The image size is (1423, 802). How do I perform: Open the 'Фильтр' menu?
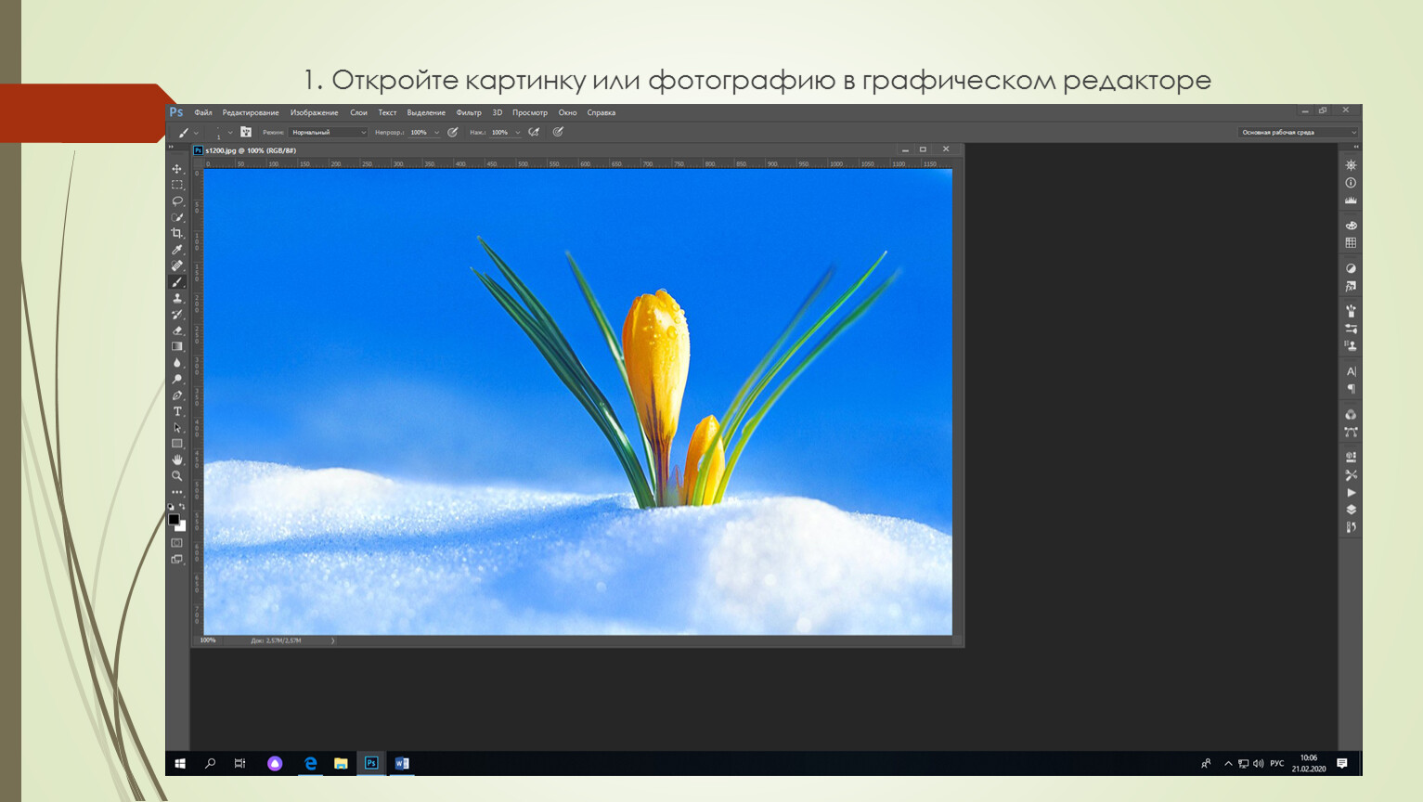pyautogui.click(x=468, y=112)
